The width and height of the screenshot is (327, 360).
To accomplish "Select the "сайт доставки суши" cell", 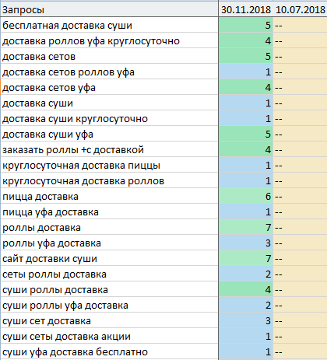I will 109,258.
